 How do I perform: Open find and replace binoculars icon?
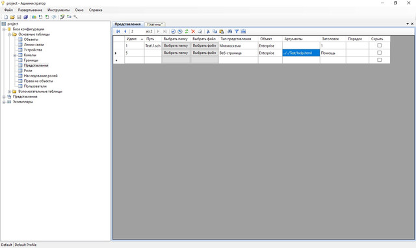229,31
